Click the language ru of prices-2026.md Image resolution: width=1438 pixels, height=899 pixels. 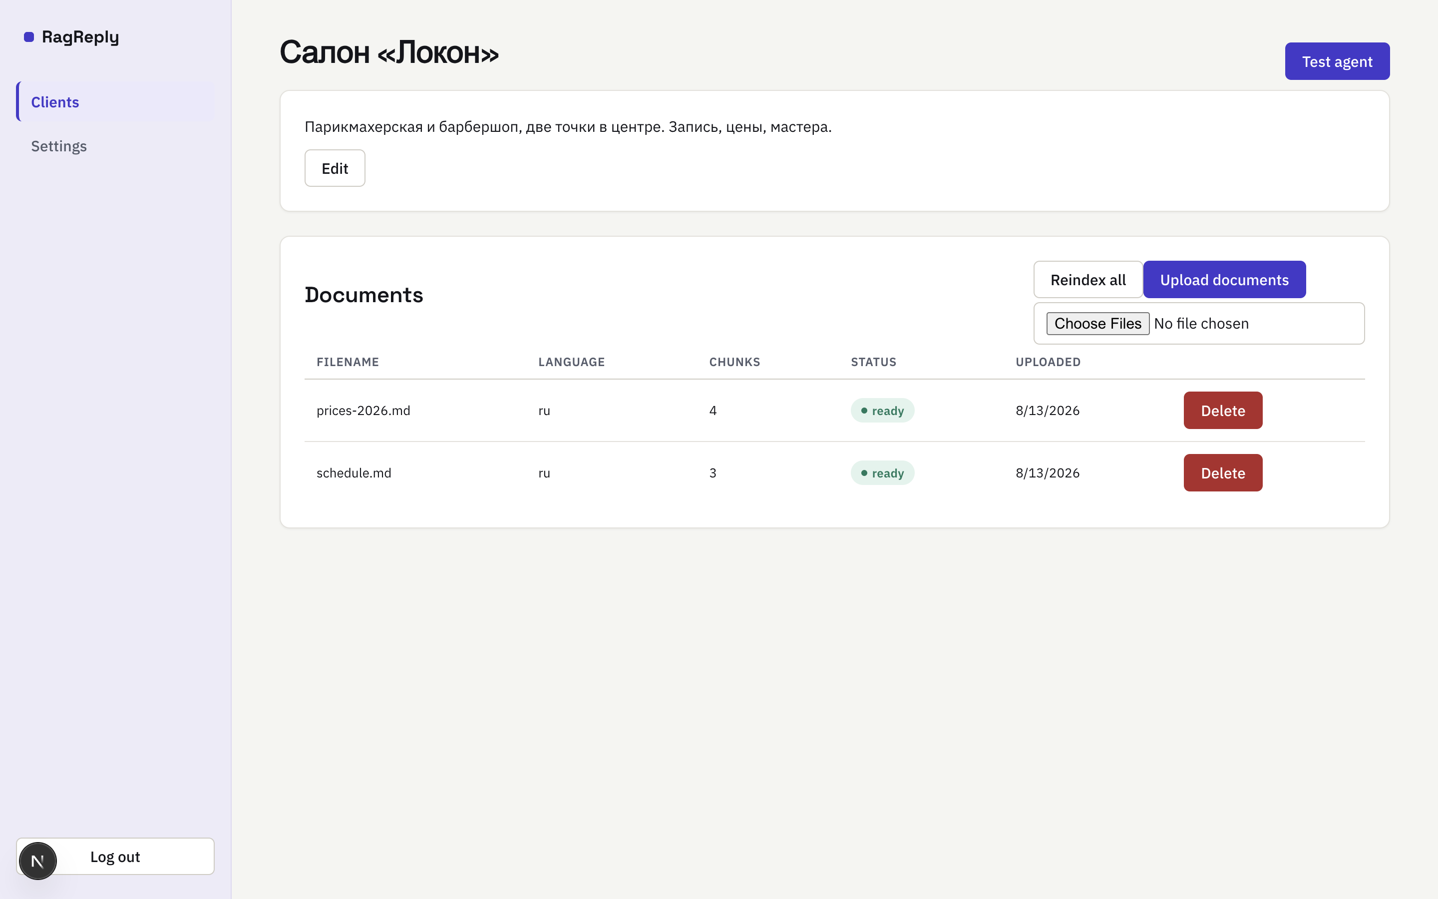pos(544,411)
